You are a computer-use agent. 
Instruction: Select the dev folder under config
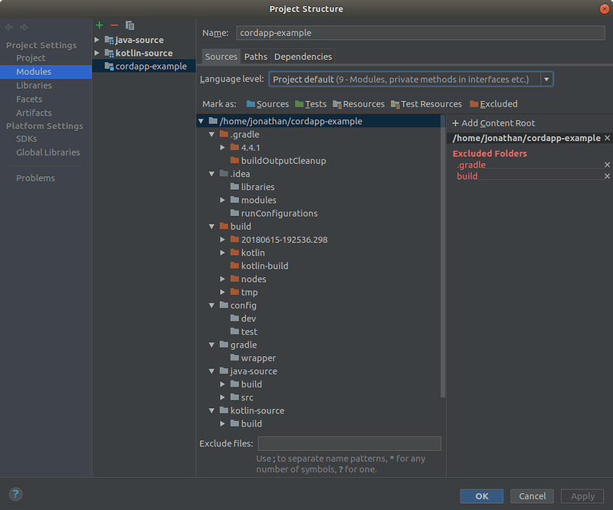(x=248, y=319)
